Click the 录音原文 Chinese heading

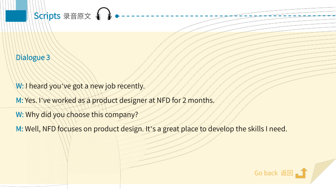pyautogui.click(x=77, y=16)
